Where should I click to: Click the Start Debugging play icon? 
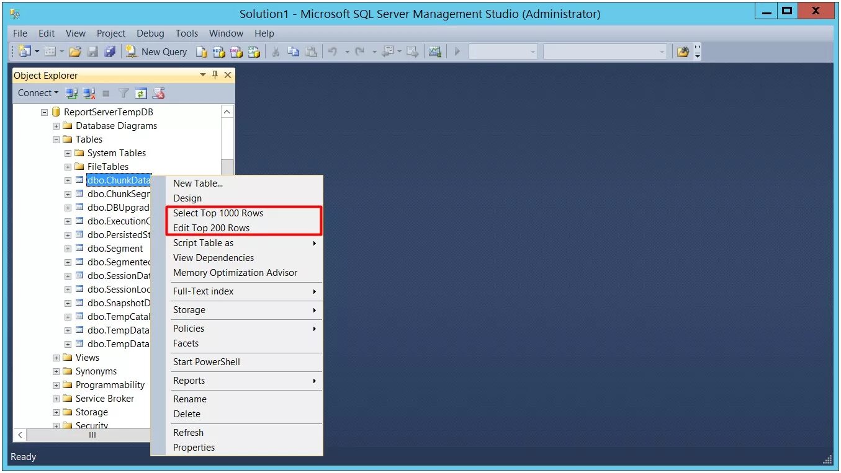457,52
